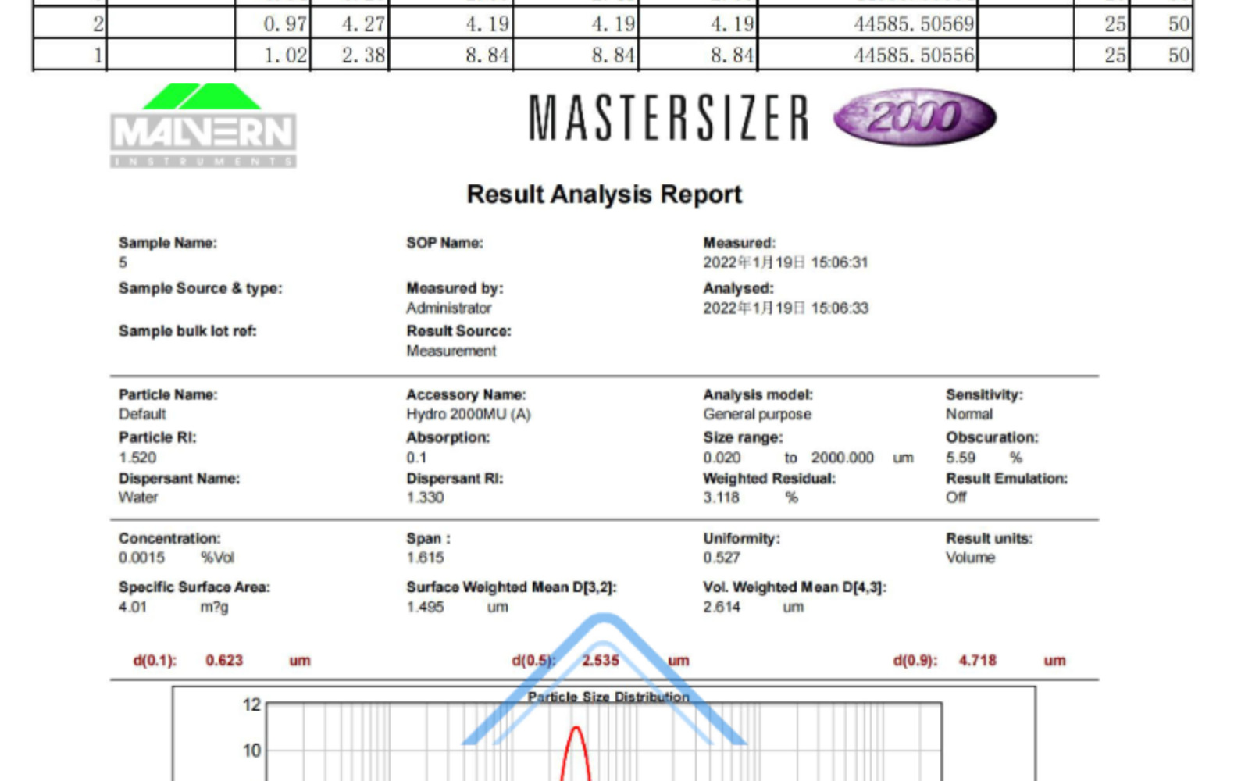Select the analysed timestamp ending 15:06:33
Viewport: 1234px width, 781px height.
tap(785, 308)
